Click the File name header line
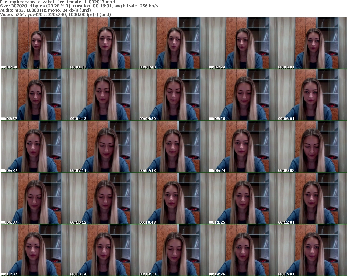The width and height of the screenshot is (348, 276). pyautogui.click(x=58, y=2)
